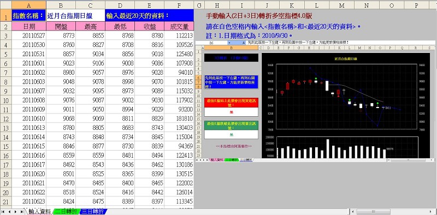
Task: Select the cell with volume 181810
Action: pyautogui.click(x=179, y=118)
